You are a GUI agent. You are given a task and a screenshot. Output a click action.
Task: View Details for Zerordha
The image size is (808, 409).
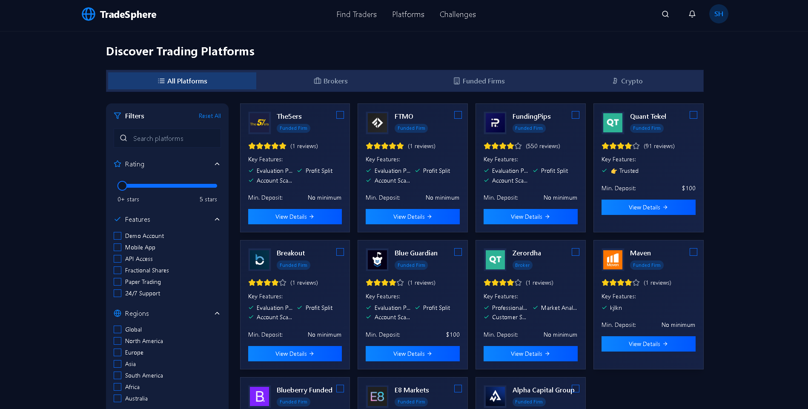(530, 354)
